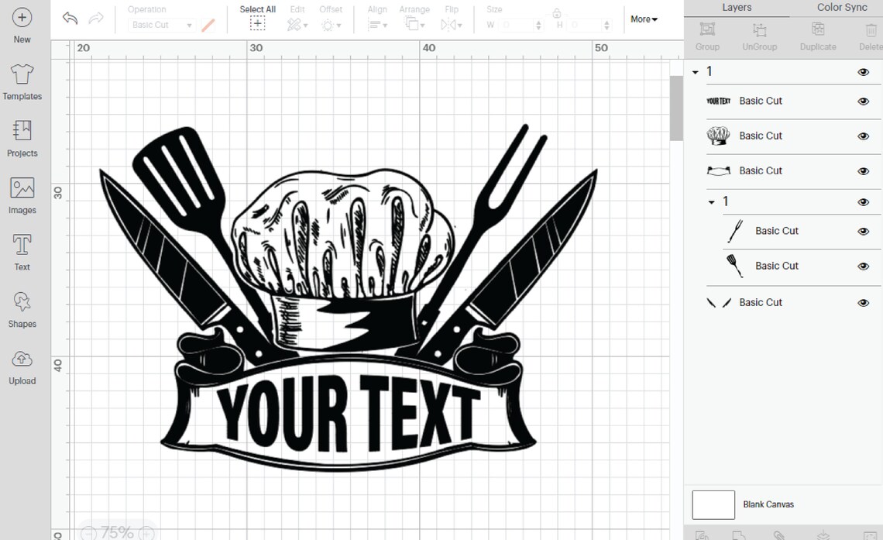The image size is (883, 540).
Task: Open the Images panel
Action: coord(22,194)
